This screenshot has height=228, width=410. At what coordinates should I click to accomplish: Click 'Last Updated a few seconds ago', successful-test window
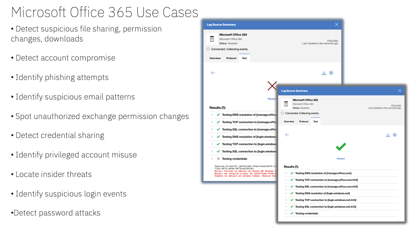[384, 107]
